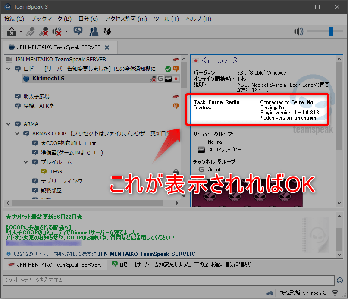Collapse the ARMA channel chevron
This screenshot has width=348, height=299.
(x=9, y=124)
